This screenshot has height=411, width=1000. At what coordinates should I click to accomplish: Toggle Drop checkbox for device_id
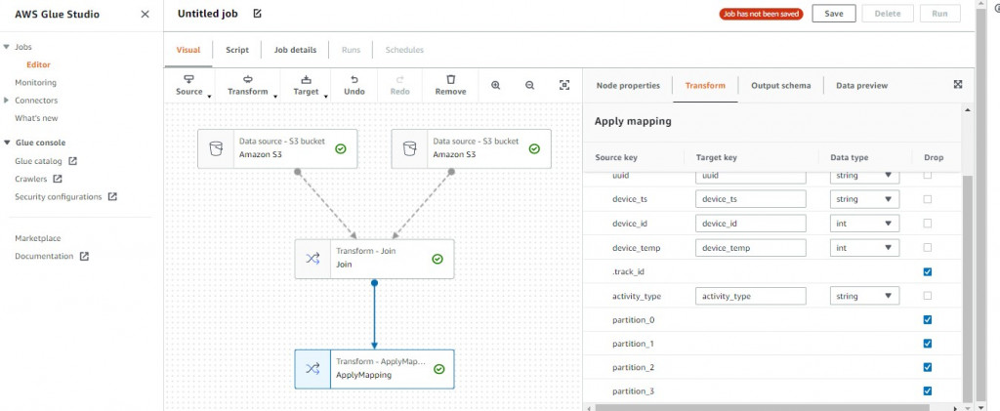pyautogui.click(x=928, y=223)
